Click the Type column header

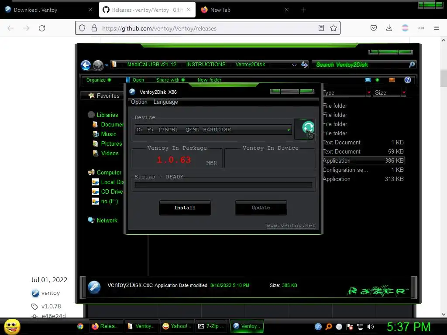(x=344, y=92)
